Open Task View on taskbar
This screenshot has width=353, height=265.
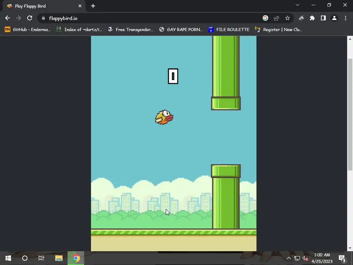(41, 258)
